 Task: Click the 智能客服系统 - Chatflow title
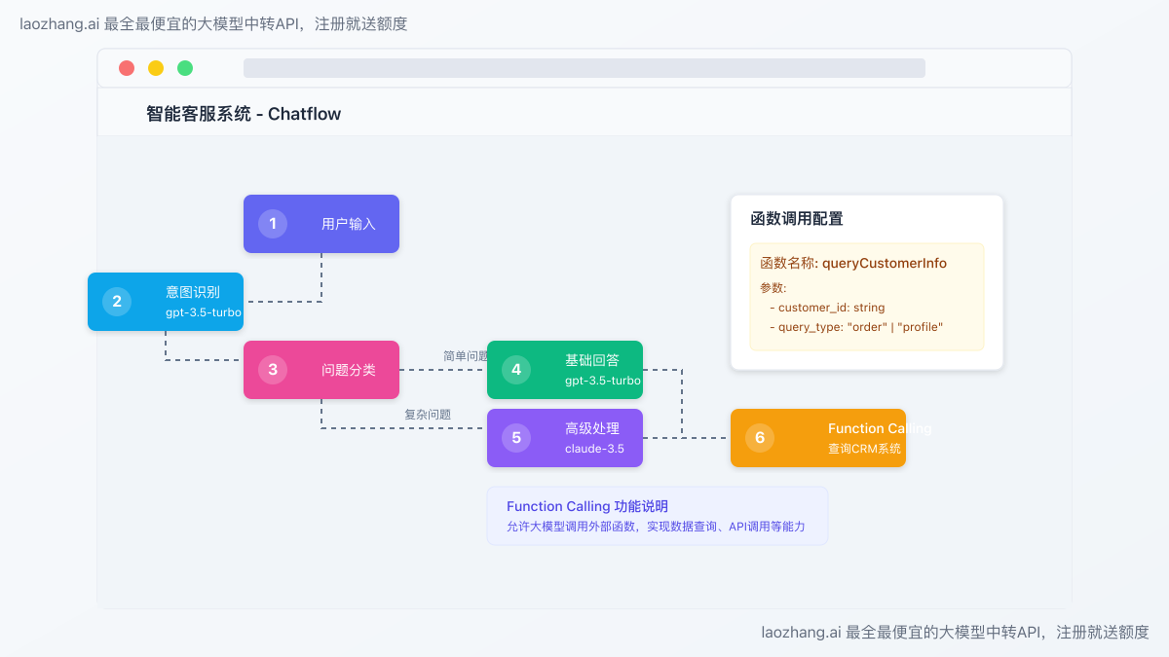pos(244,114)
